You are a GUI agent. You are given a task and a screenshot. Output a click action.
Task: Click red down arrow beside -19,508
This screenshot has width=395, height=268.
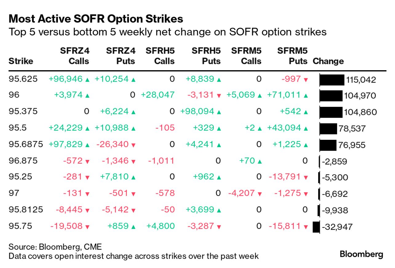click(87, 227)
